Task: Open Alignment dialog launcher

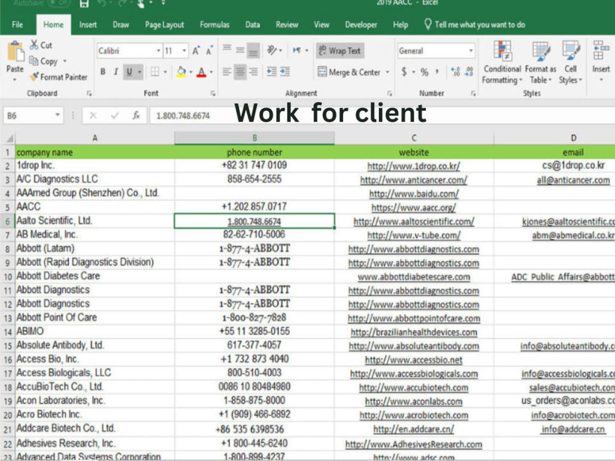Action: (x=389, y=93)
